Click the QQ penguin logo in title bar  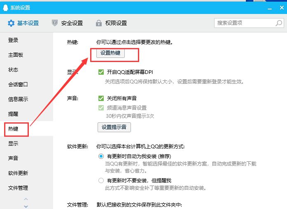point(5,8)
